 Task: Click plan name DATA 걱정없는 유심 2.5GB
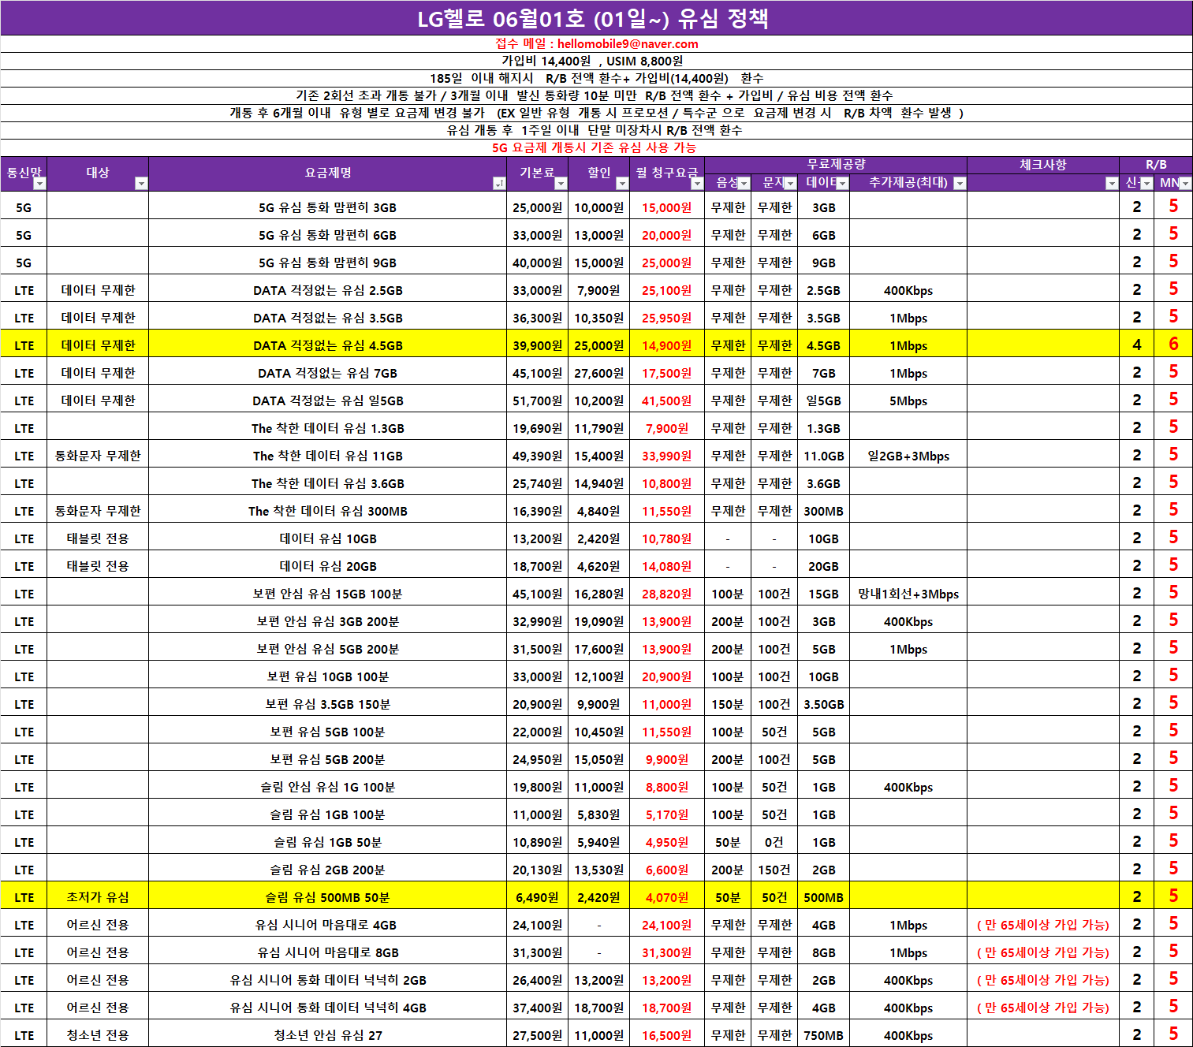327,291
